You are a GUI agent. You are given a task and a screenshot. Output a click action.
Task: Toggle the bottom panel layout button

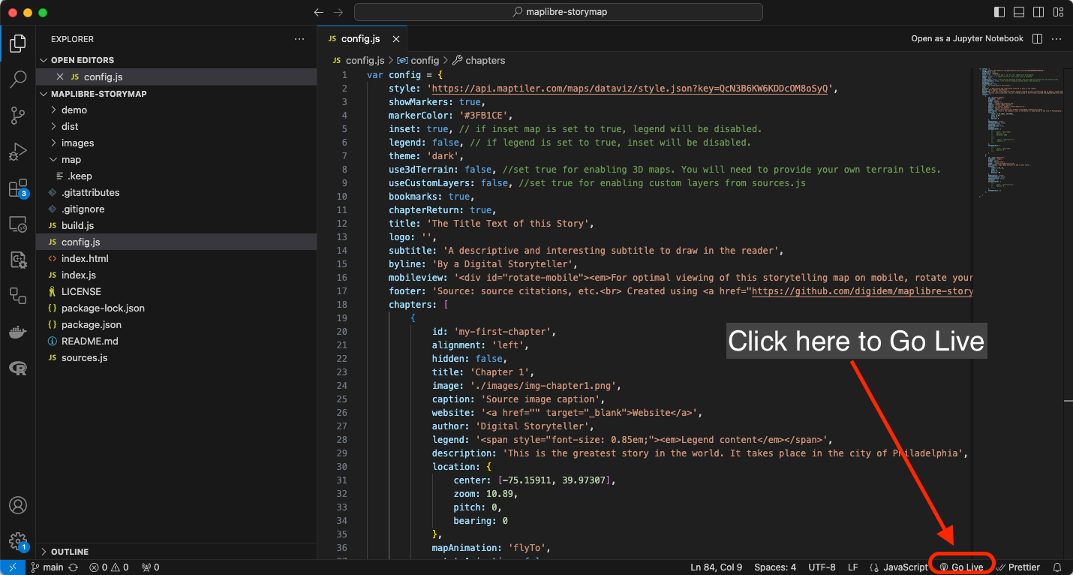coord(1019,12)
